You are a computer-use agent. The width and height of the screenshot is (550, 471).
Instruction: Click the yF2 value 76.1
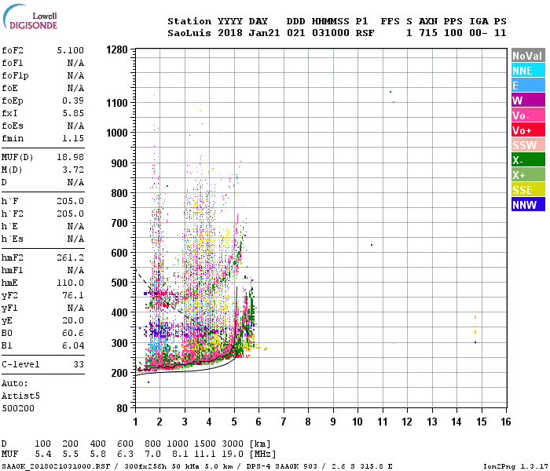click(73, 295)
